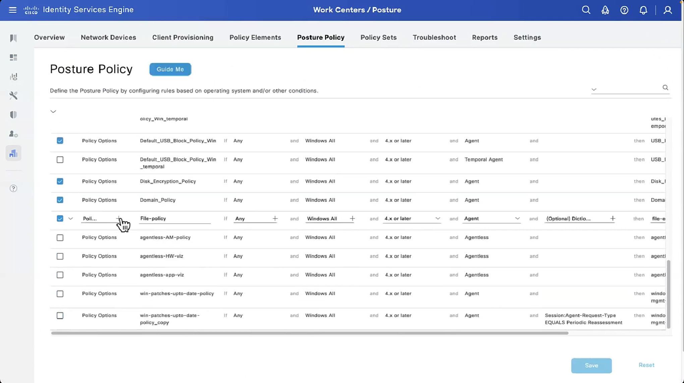Click the Guide Me button
The image size is (684, 383).
pos(170,69)
